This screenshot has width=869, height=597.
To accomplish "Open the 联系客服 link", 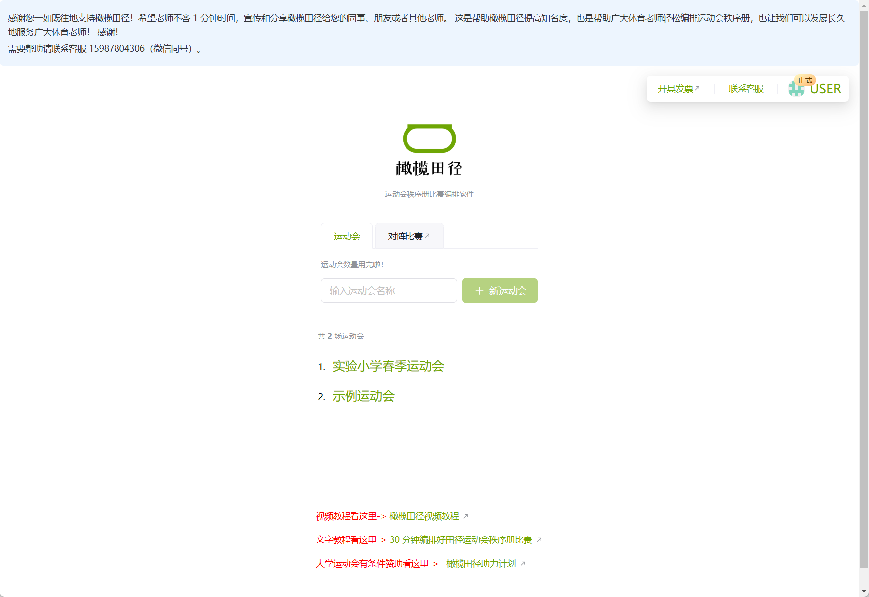I will tap(746, 89).
